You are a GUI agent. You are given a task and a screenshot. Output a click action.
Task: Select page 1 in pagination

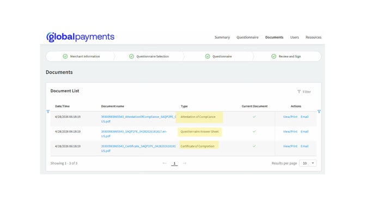point(174,164)
